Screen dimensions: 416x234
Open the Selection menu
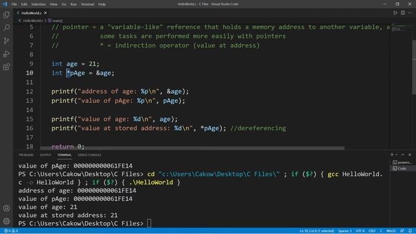(38, 5)
